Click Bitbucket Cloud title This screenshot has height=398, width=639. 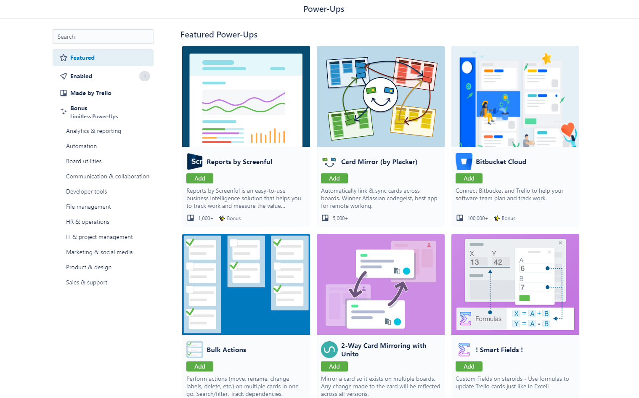pyautogui.click(x=501, y=162)
